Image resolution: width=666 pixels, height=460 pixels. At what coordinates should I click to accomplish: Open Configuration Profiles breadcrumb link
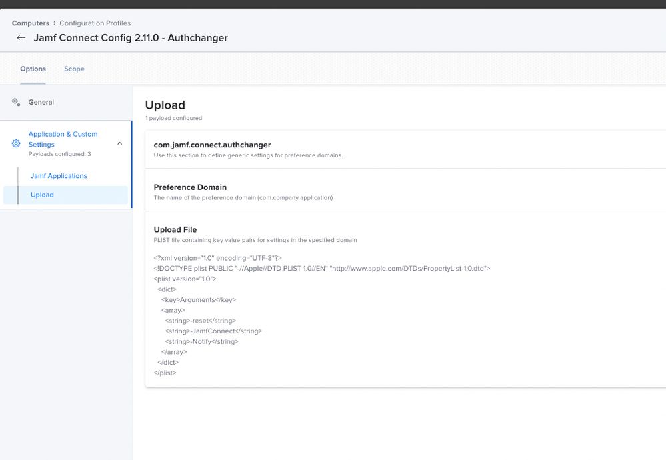(95, 23)
